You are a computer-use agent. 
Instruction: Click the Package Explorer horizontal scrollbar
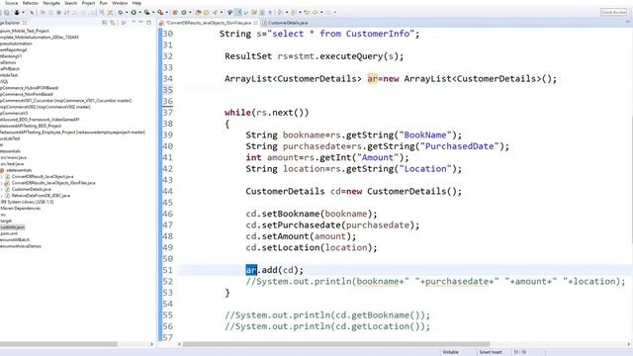(x=58, y=344)
